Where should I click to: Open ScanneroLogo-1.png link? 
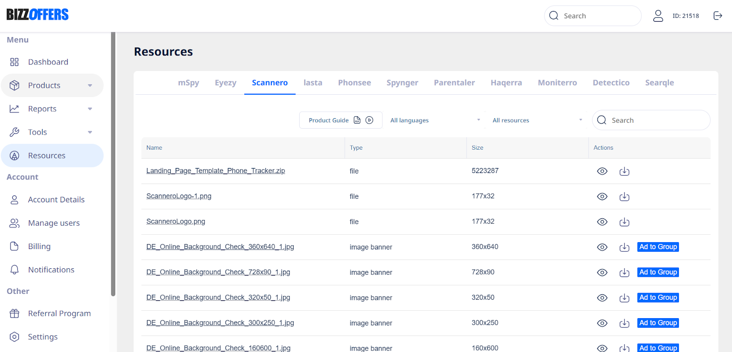(179, 196)
